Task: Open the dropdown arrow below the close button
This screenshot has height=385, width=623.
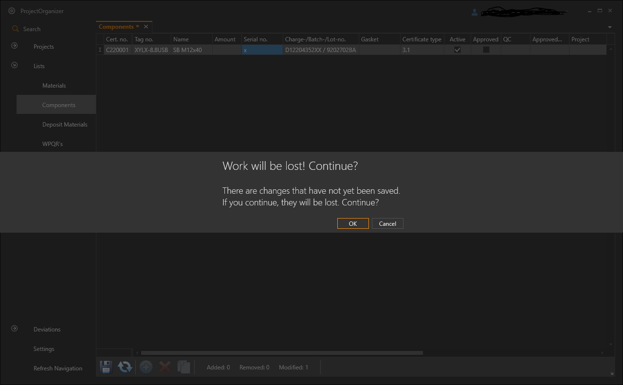Action: point(609,27)
